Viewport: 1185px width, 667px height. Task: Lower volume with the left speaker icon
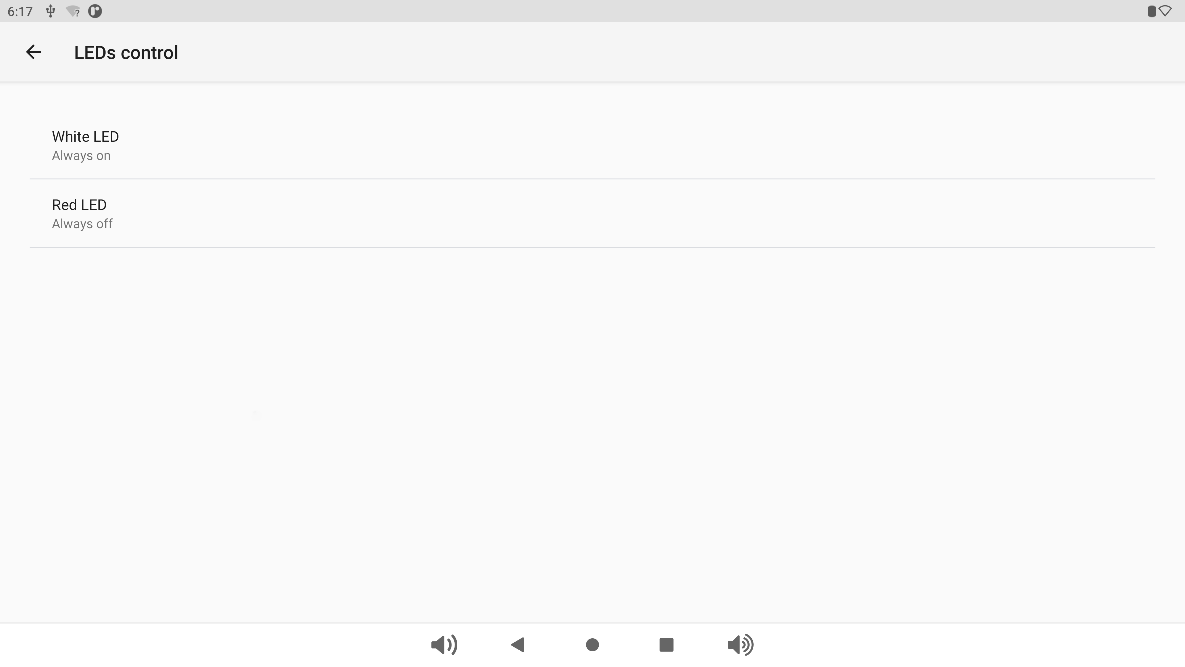[444, 644]
